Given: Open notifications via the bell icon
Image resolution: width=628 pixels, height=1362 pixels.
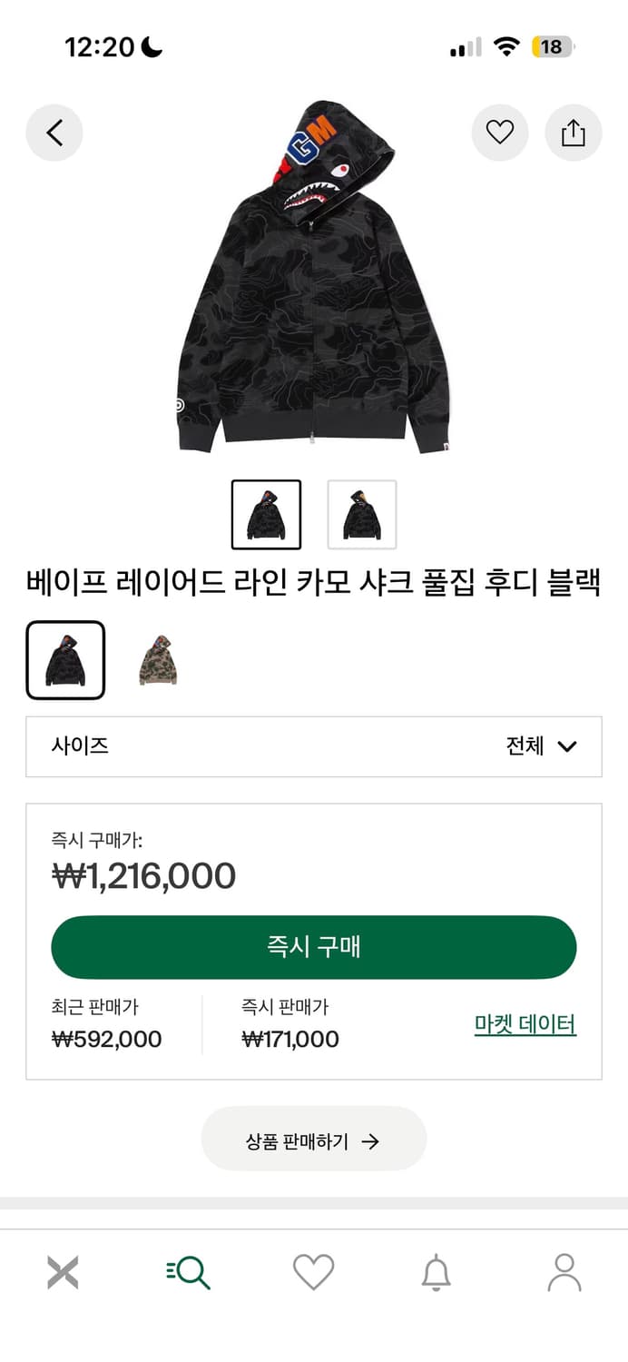Looking at the screenshot, I should pos(439,1271).
